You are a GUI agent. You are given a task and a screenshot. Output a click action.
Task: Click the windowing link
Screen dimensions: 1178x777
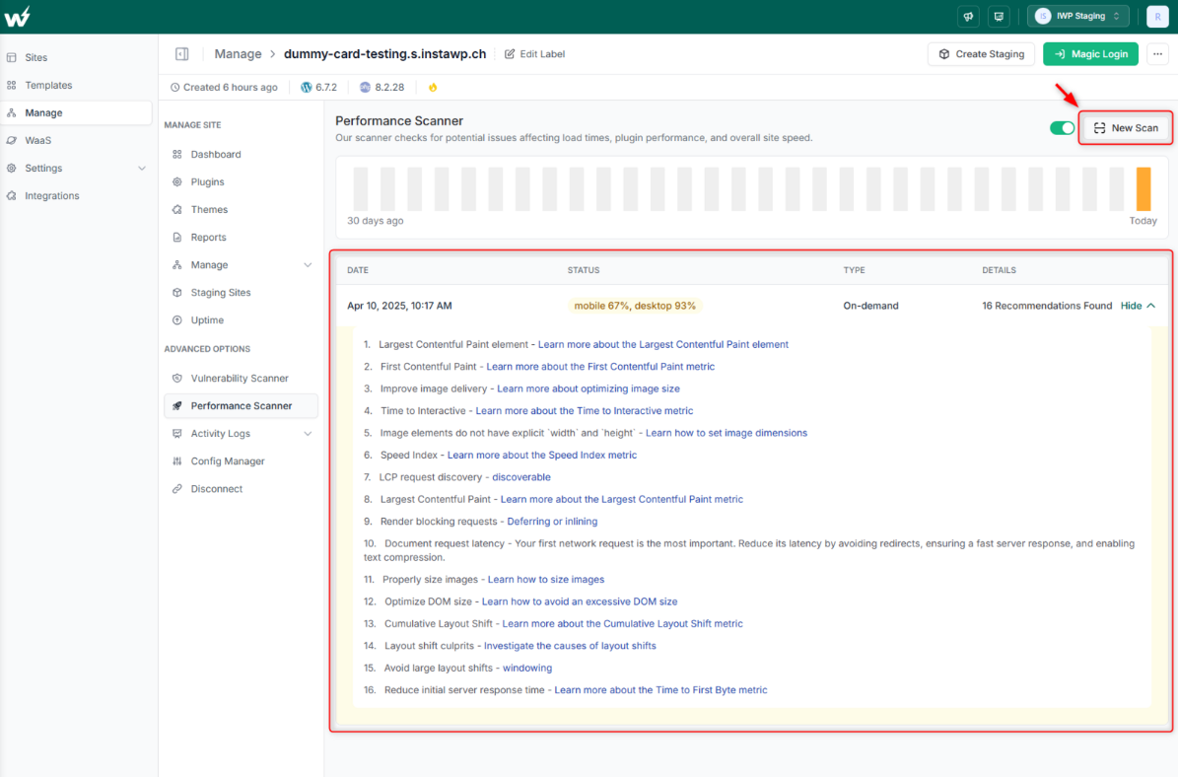(x=527, y=668)
